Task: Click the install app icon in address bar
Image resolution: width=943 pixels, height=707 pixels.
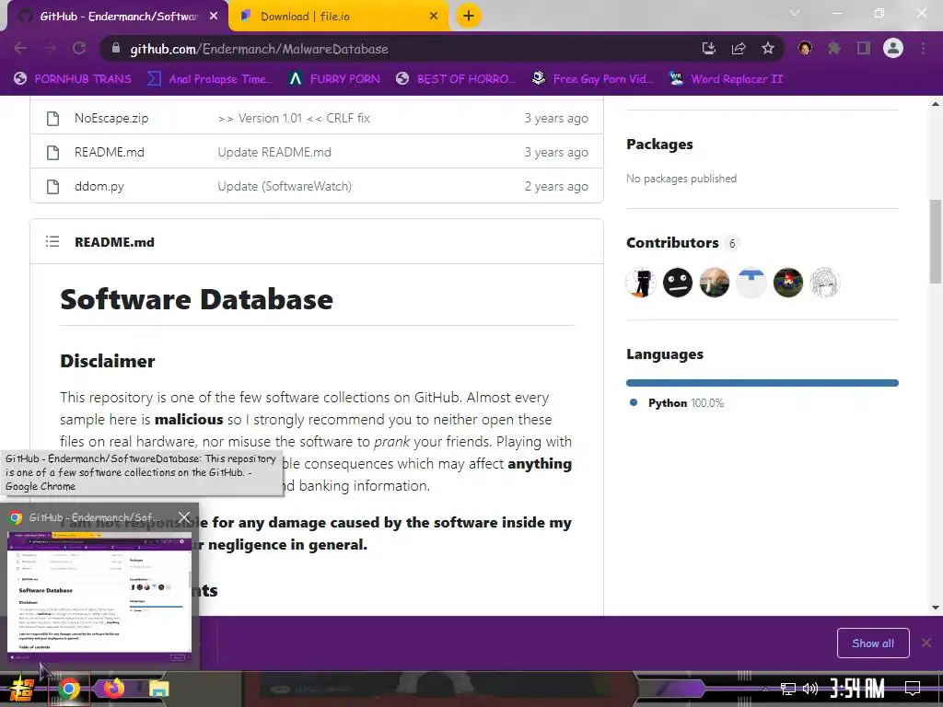Action: point(709,49)
